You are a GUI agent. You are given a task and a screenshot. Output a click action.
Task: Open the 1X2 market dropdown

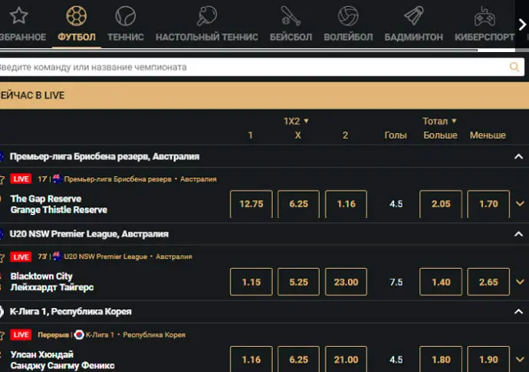pyautogui.click(x=297, y=121)
